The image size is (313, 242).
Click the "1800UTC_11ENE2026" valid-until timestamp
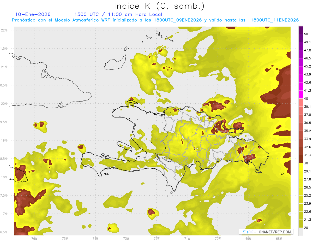click(x=275, y=20)
